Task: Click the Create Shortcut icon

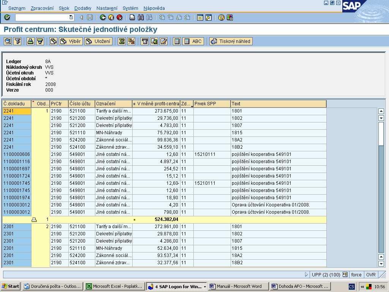Action: tap(209, 17)
